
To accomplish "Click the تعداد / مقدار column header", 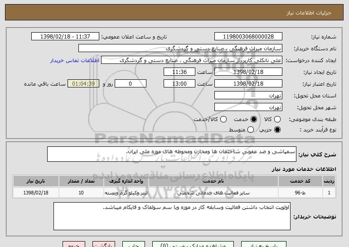I will pyautogui.click(x=81, y=181).
